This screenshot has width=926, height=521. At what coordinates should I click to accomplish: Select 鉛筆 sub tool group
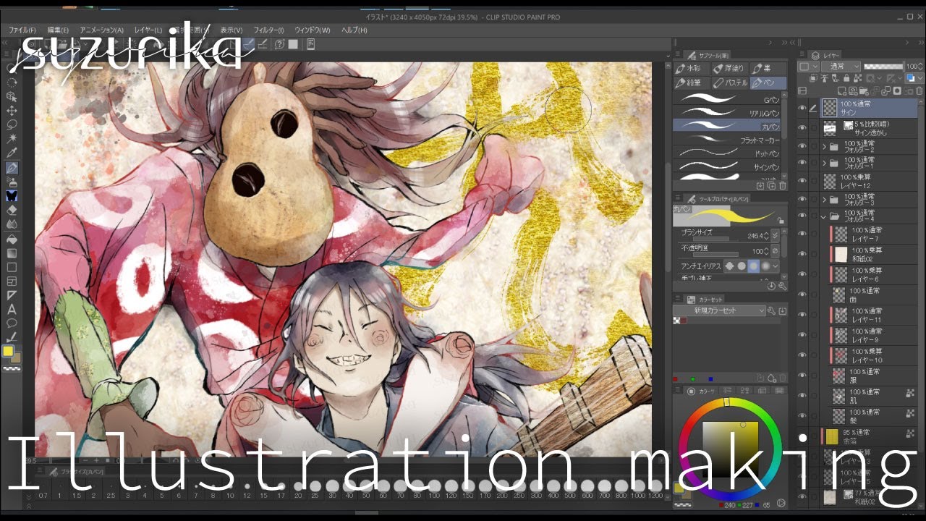(692, 82)
